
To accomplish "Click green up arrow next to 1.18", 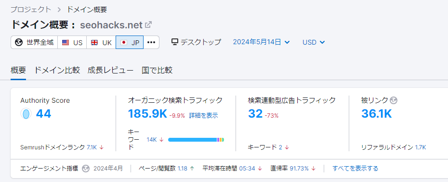I will point(192,169).
